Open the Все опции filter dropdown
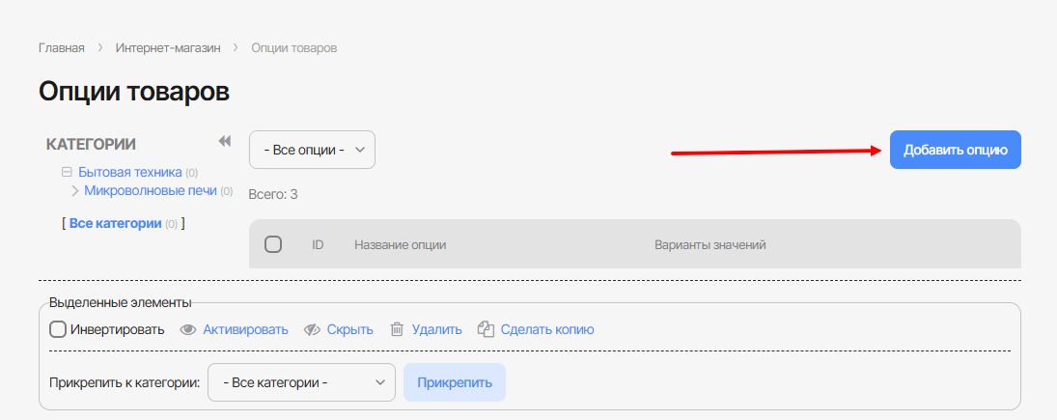This screenshot has width=1057, height=420. [x=312, y=150]
